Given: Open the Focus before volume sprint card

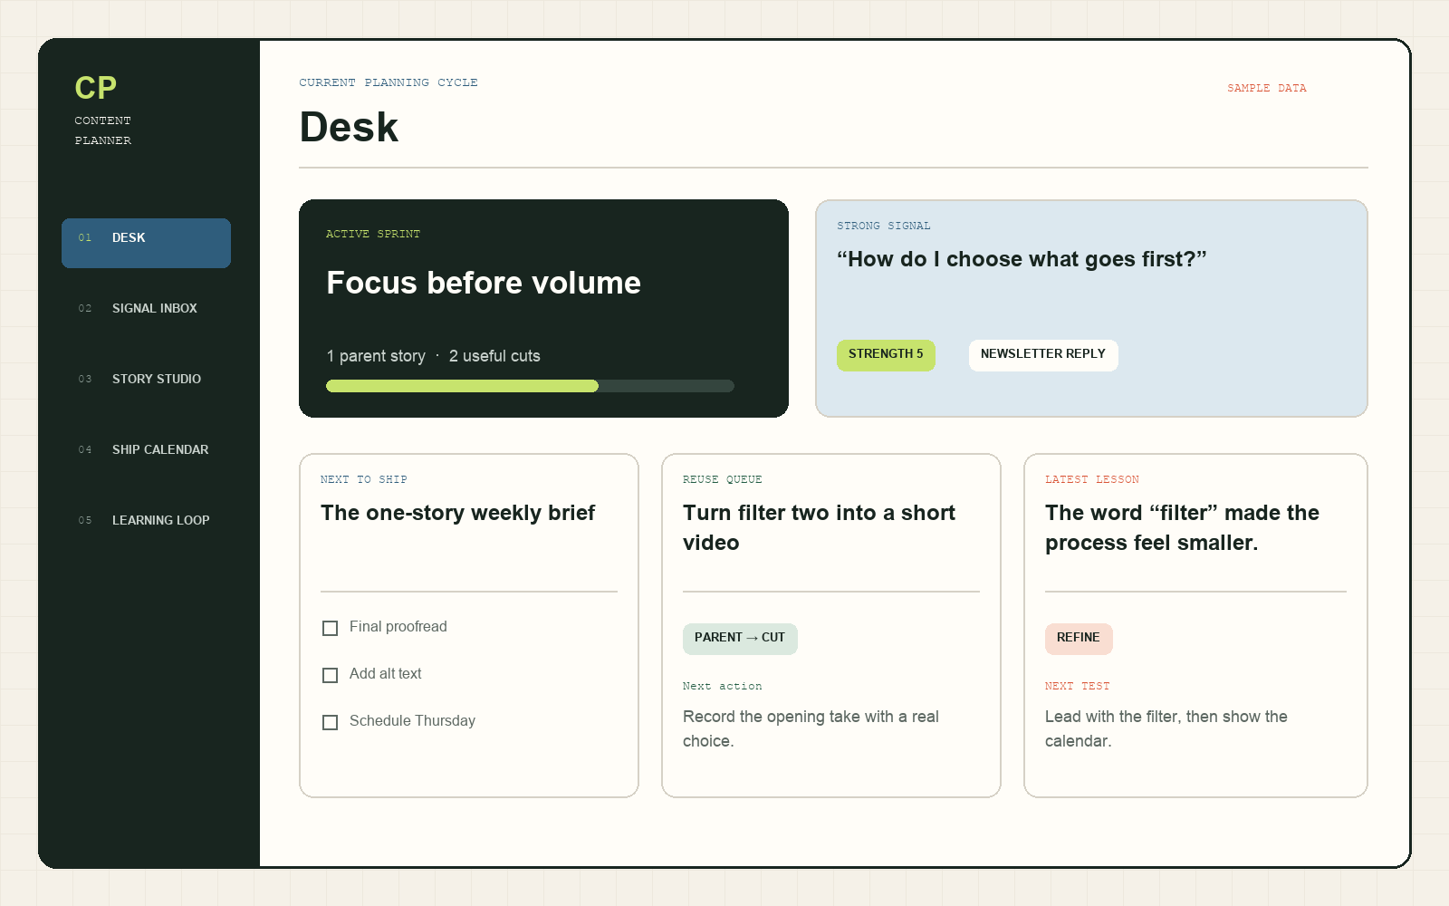Looking at the screenshot, I should pyautogui.click(x=543, y=308).
